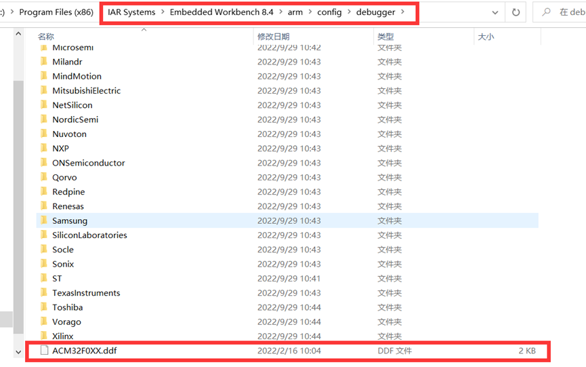This screenshot has width=586, height=367.
Task: Click the NXP folder icon
Action: click(x=44, y=148)
